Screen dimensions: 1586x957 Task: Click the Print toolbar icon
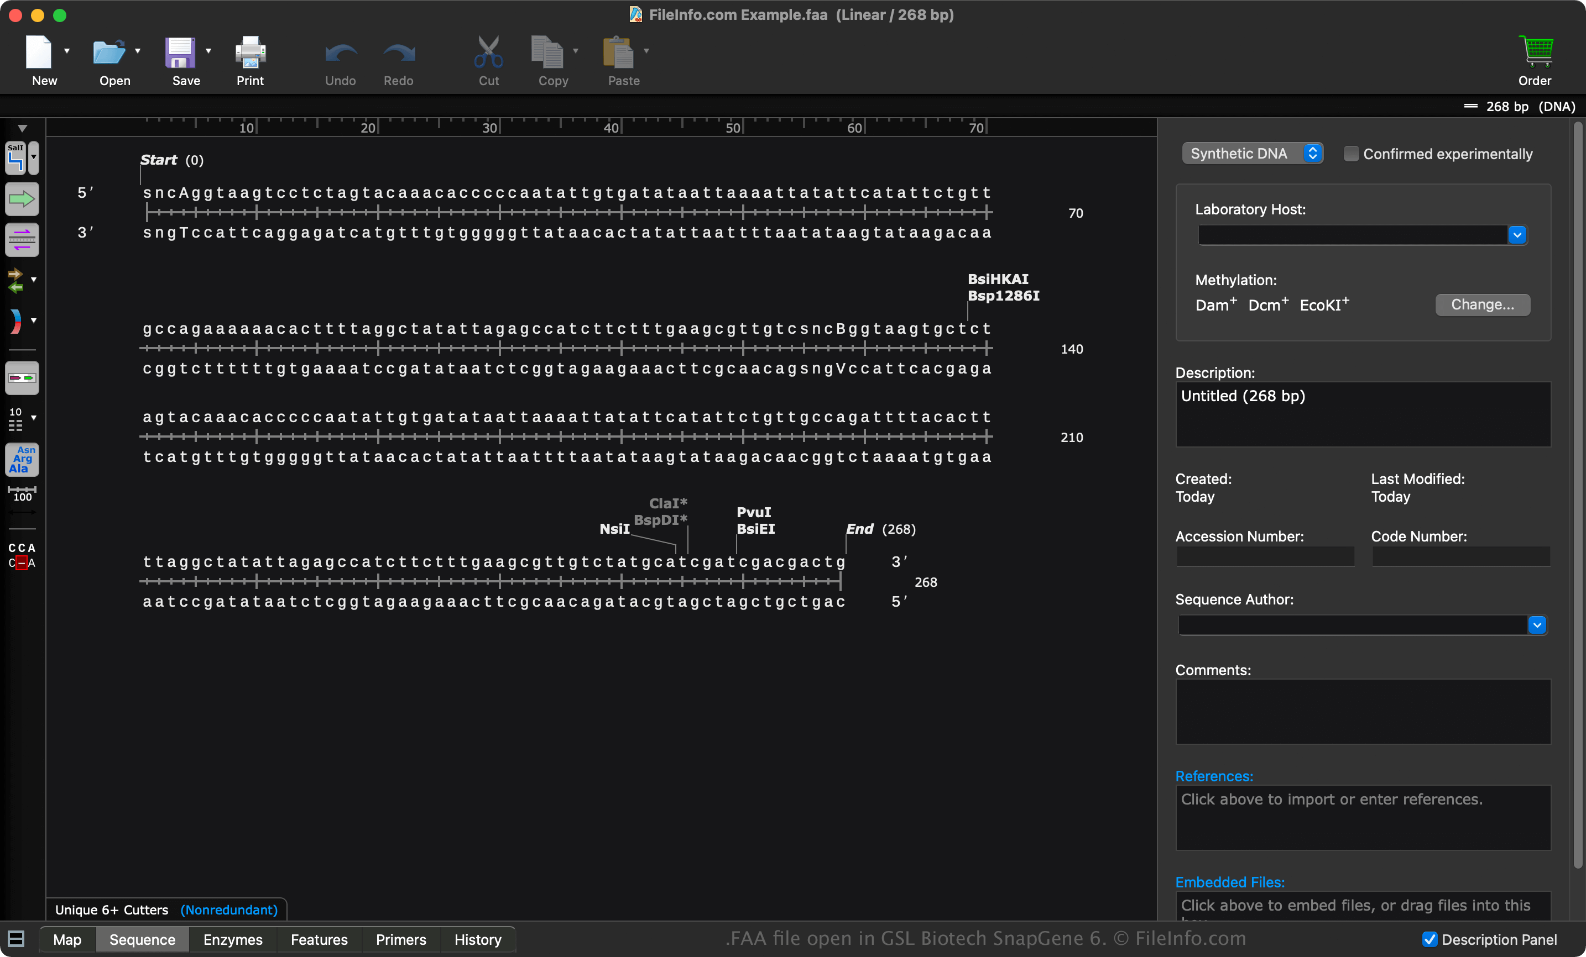pyautogui.click(x=250, y=52)
